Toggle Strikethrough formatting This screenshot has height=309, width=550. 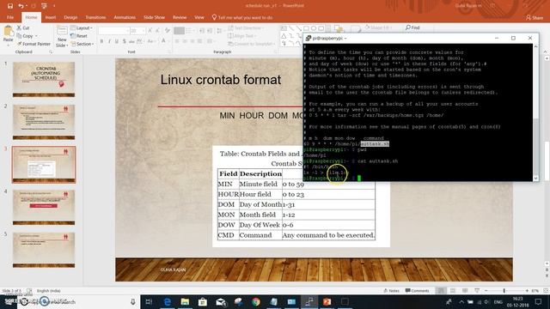point(131,41)
